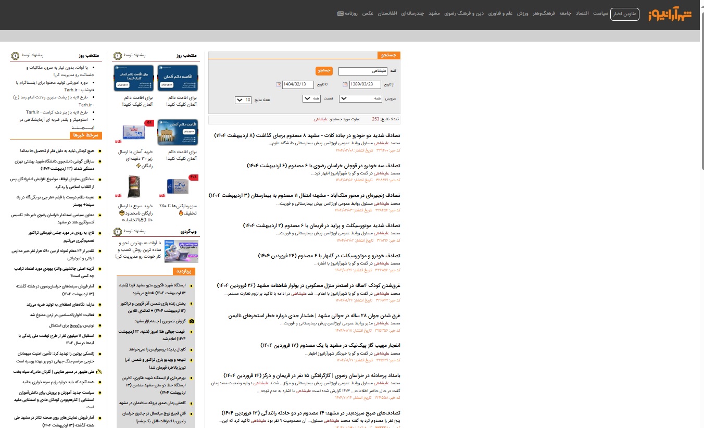Open پربازدید item گزارش تصویری جمعه‌بازار مشهد

point(160,321)
